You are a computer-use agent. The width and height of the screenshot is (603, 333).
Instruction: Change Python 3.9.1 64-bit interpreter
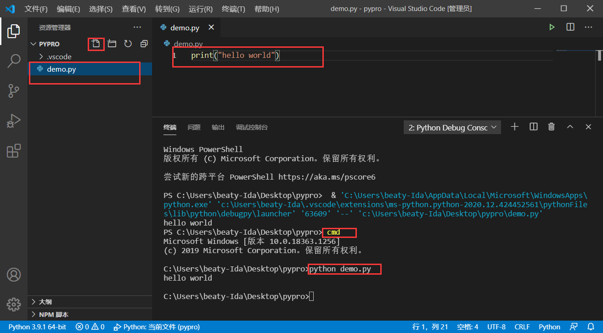pos(37,327)
